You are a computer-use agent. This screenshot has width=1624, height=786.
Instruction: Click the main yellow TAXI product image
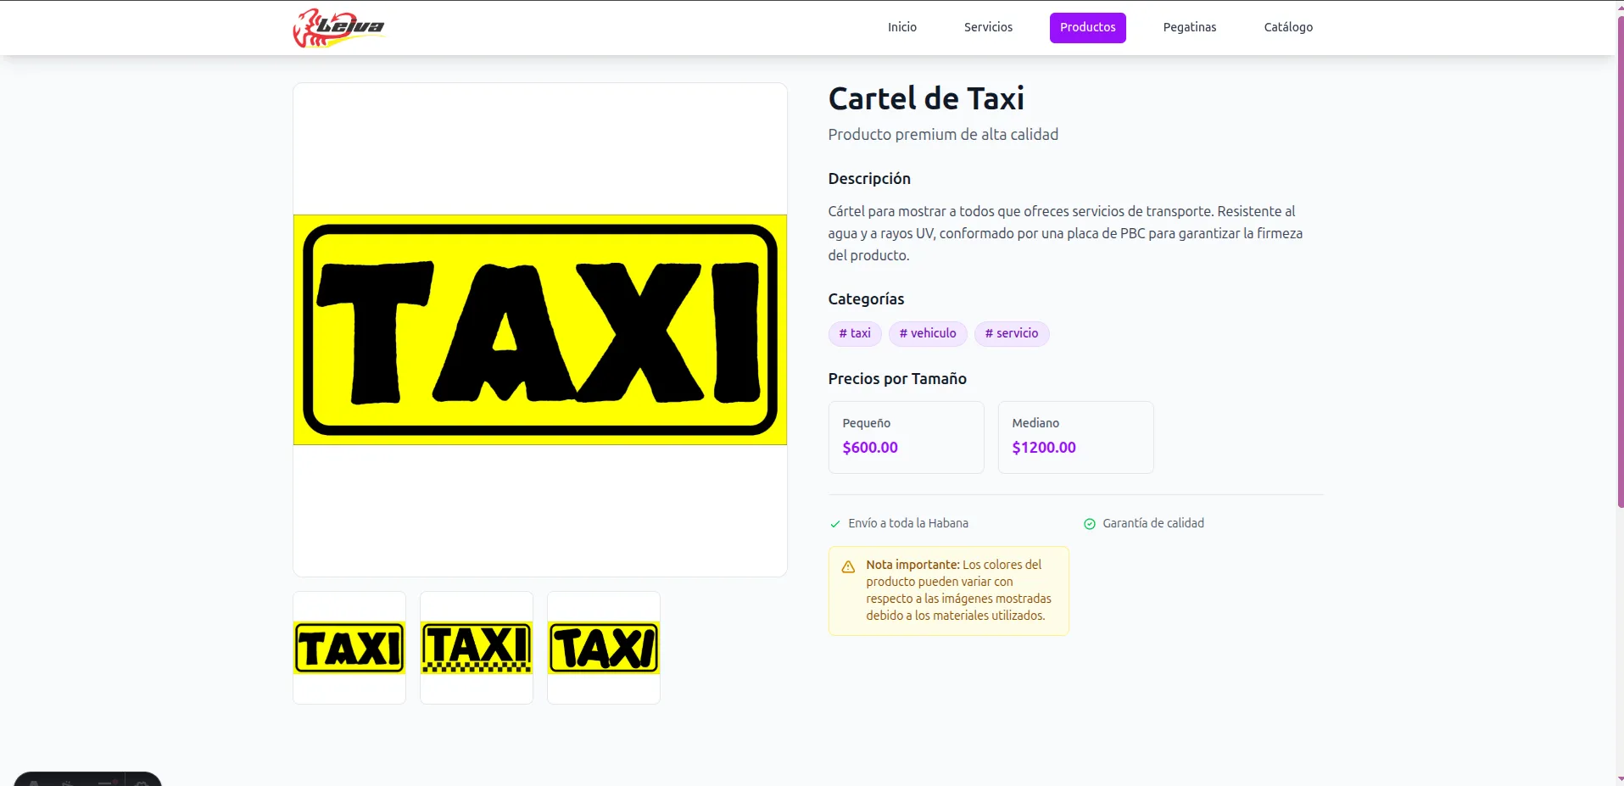click(540, 330)
